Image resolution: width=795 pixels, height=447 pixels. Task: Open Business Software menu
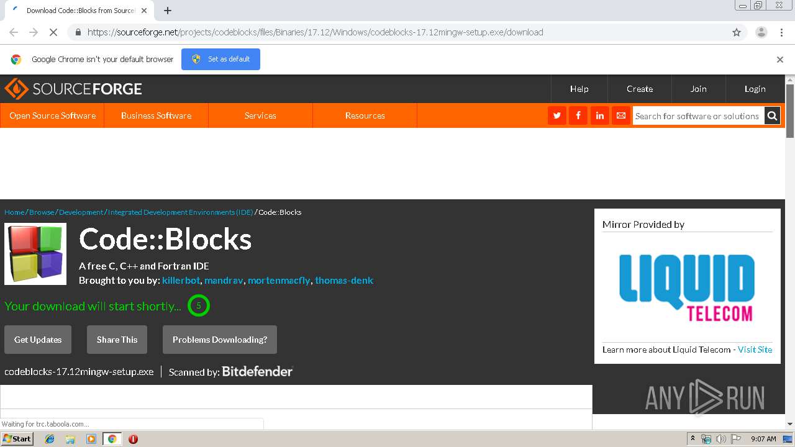(157, 115)
